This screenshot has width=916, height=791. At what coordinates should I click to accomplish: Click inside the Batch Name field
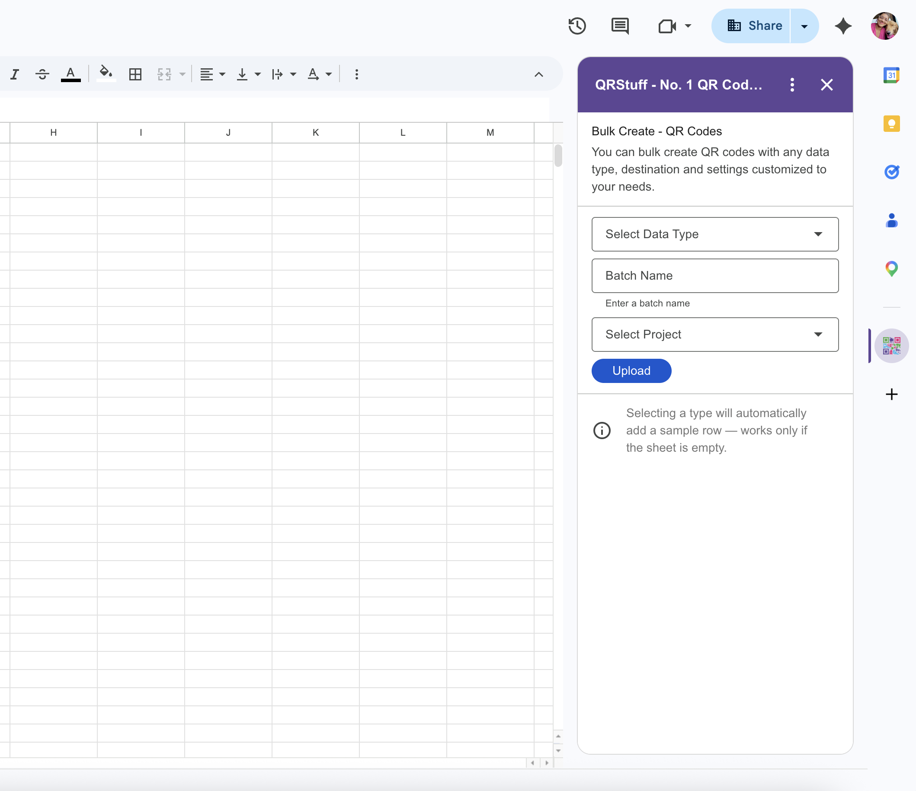coord(714,276)
